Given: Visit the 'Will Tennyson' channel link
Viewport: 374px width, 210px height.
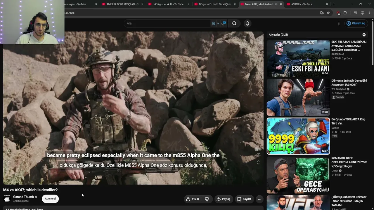Looking at the screenshot, I should 339,89.
